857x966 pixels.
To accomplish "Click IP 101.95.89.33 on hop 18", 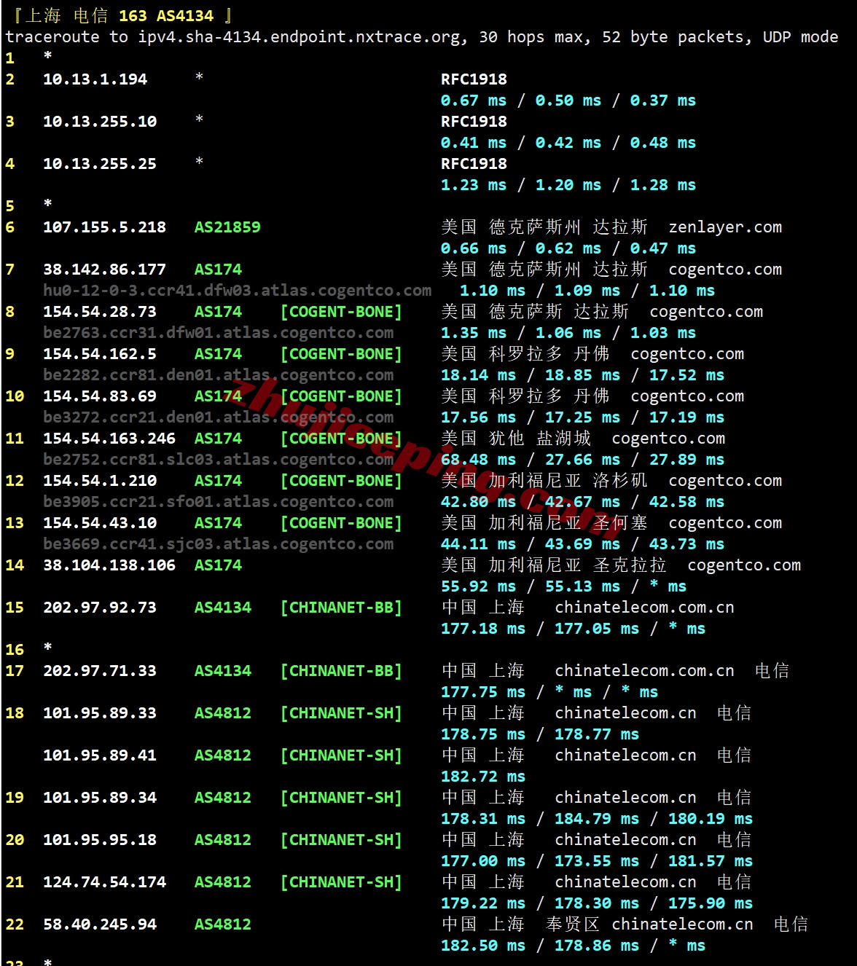I will point(100,713).
